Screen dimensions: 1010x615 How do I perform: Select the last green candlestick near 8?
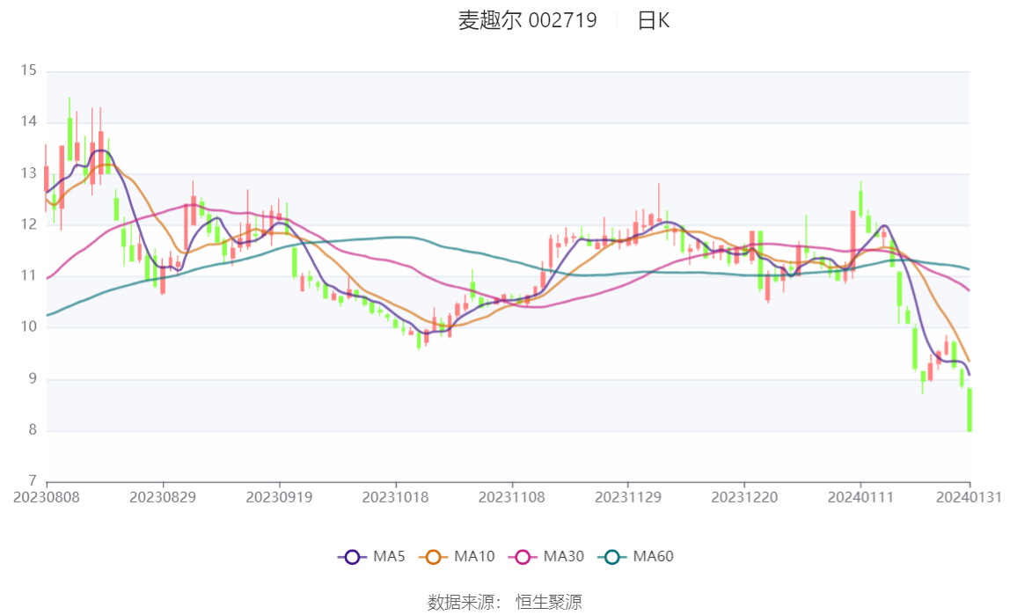click(970, 410)
